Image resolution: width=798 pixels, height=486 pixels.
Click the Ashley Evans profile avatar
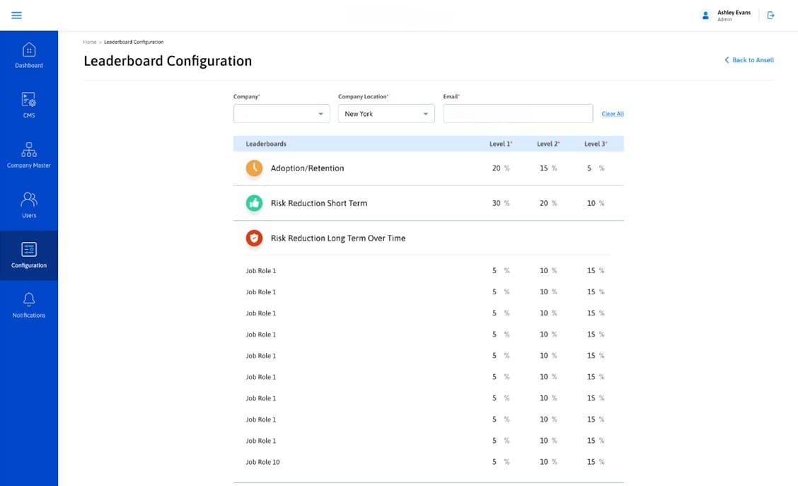point(705,16)
